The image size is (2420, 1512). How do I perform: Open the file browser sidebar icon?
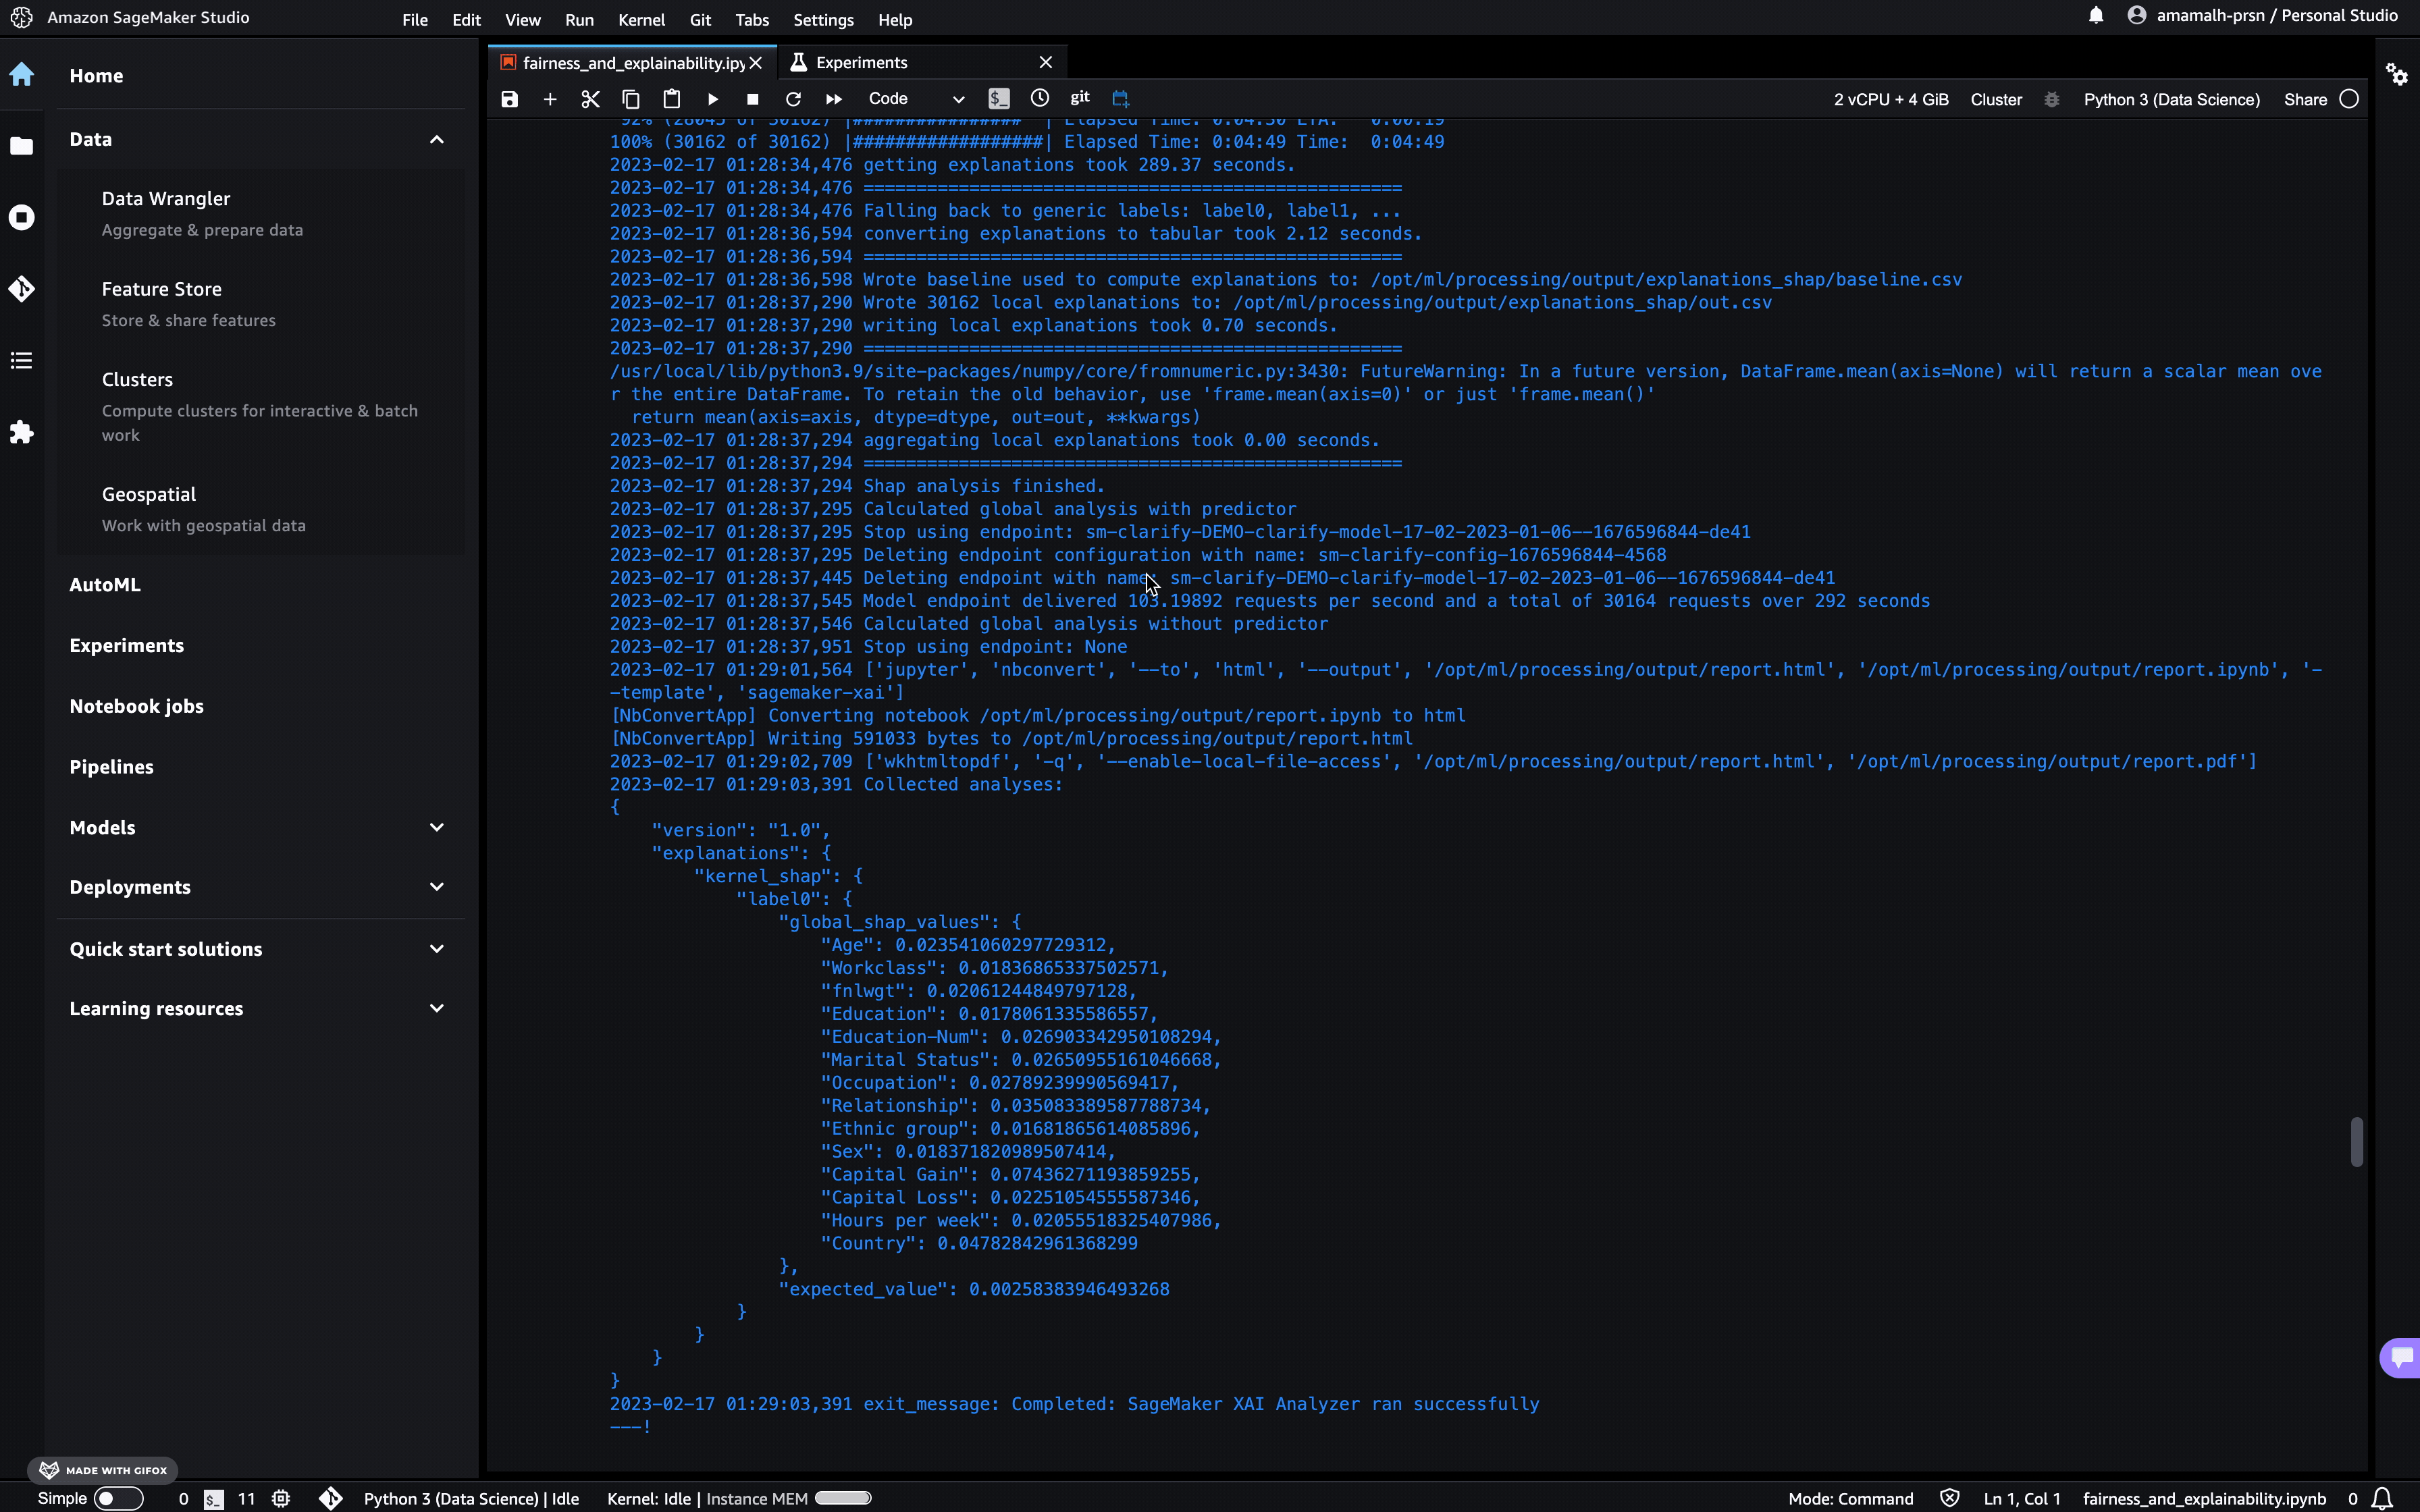click(22, 146)
